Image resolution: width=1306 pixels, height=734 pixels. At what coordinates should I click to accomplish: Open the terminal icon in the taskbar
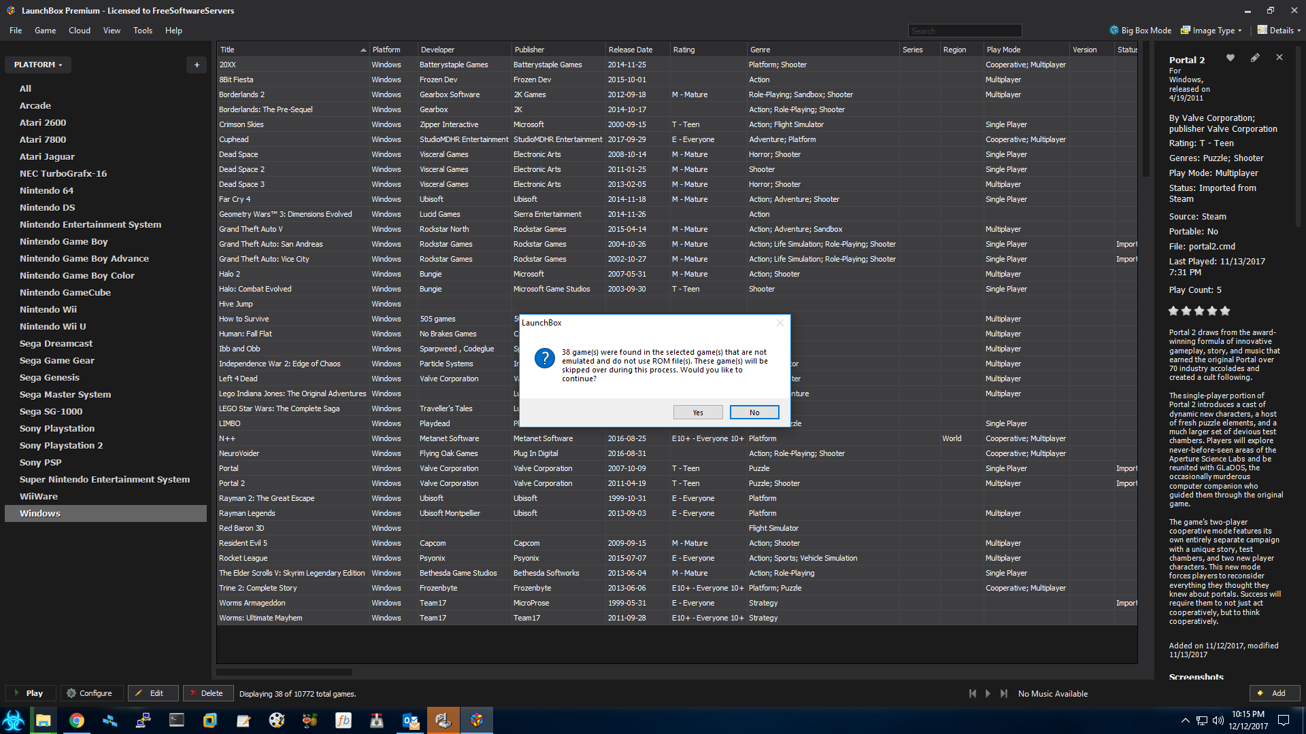click(x=176, y=720)
